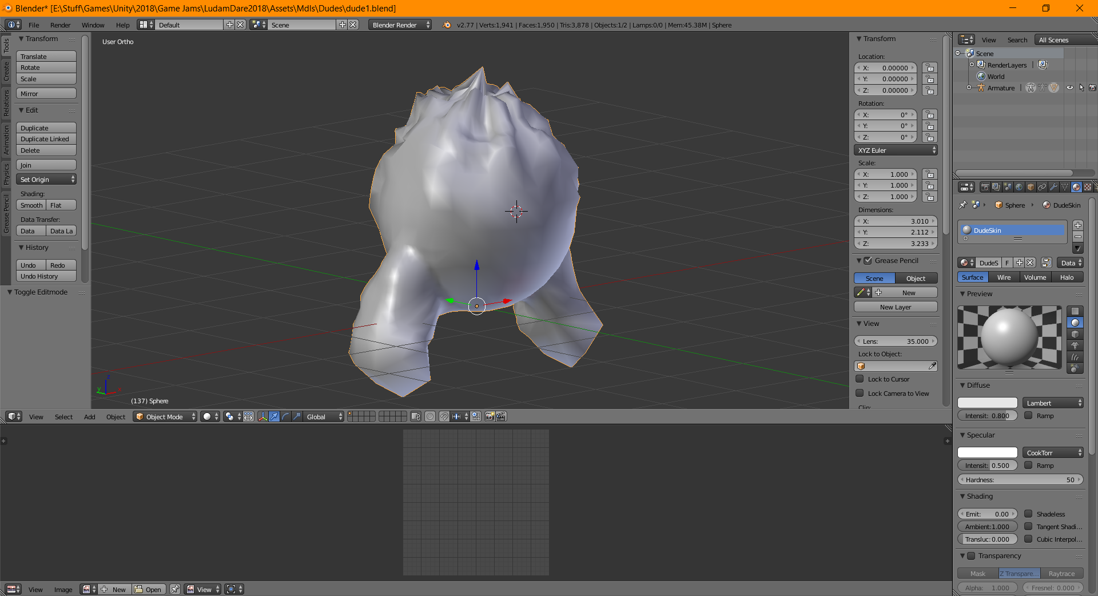Switch to the Create tab in tool shelf
This screenshot has height=596, width=1098.
(6, 71)
